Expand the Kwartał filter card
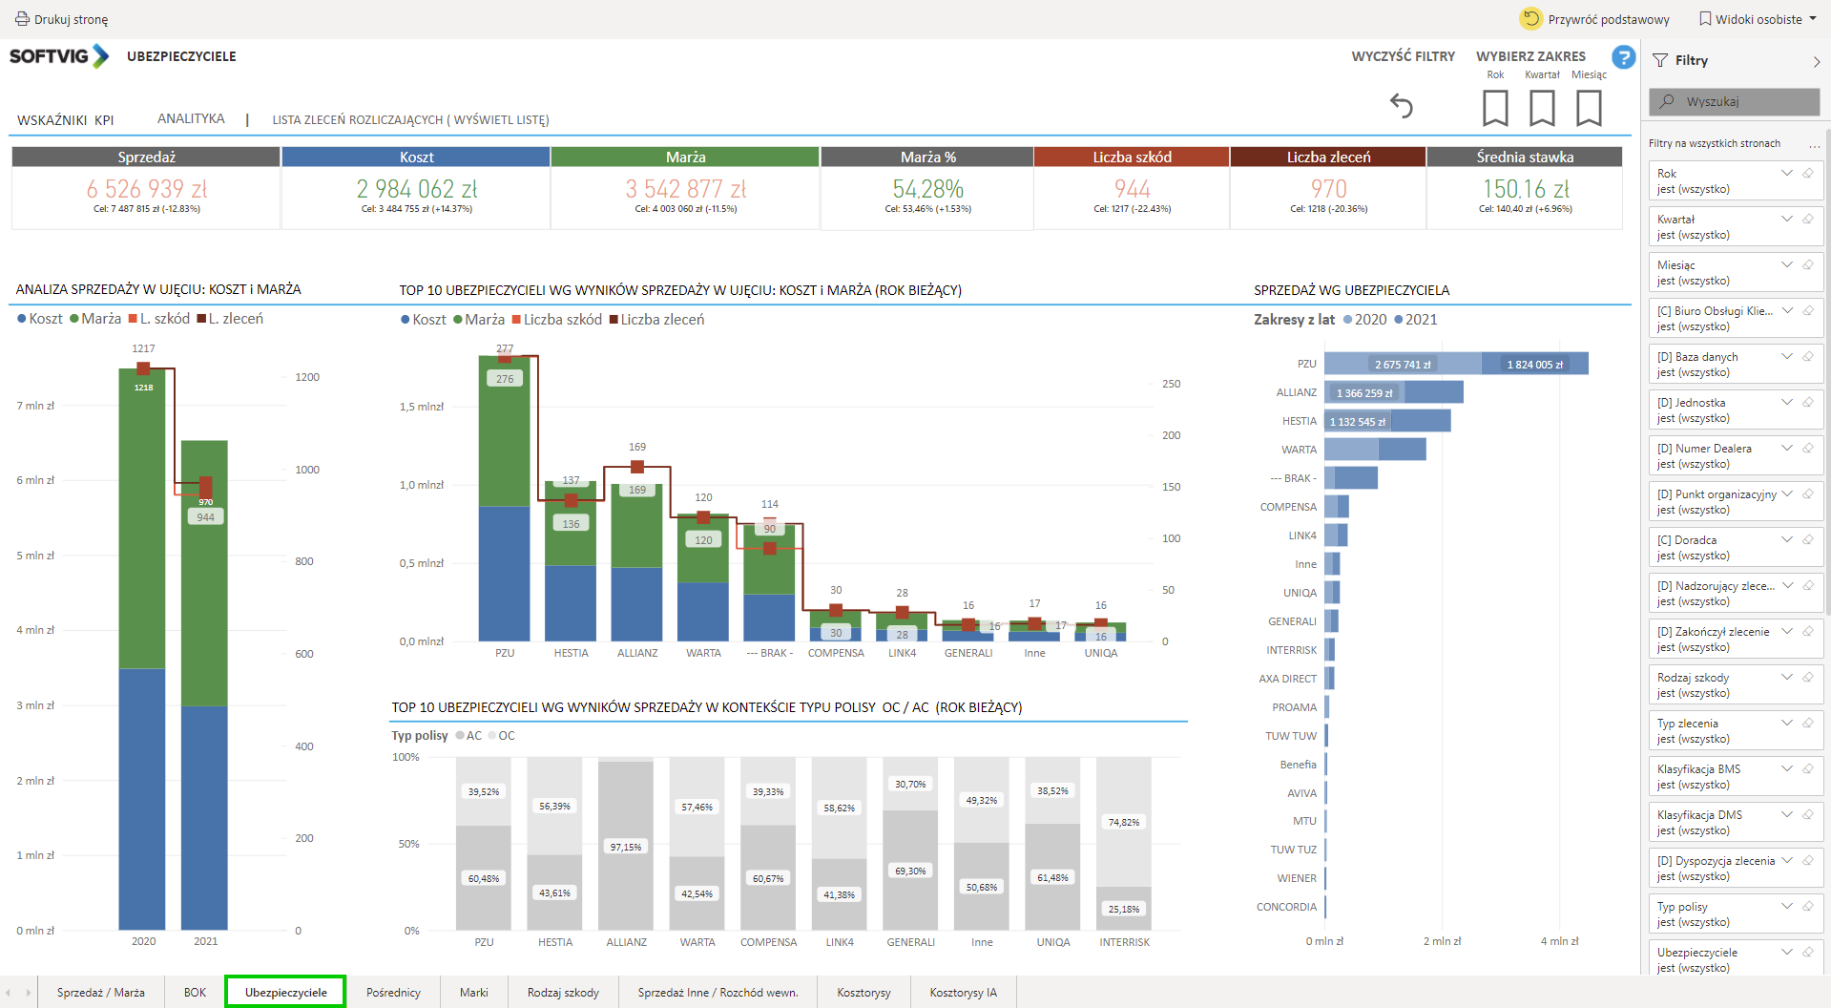This screenshot has width=1831, height=1008. pyautogui.click(x=1786, y=220)
